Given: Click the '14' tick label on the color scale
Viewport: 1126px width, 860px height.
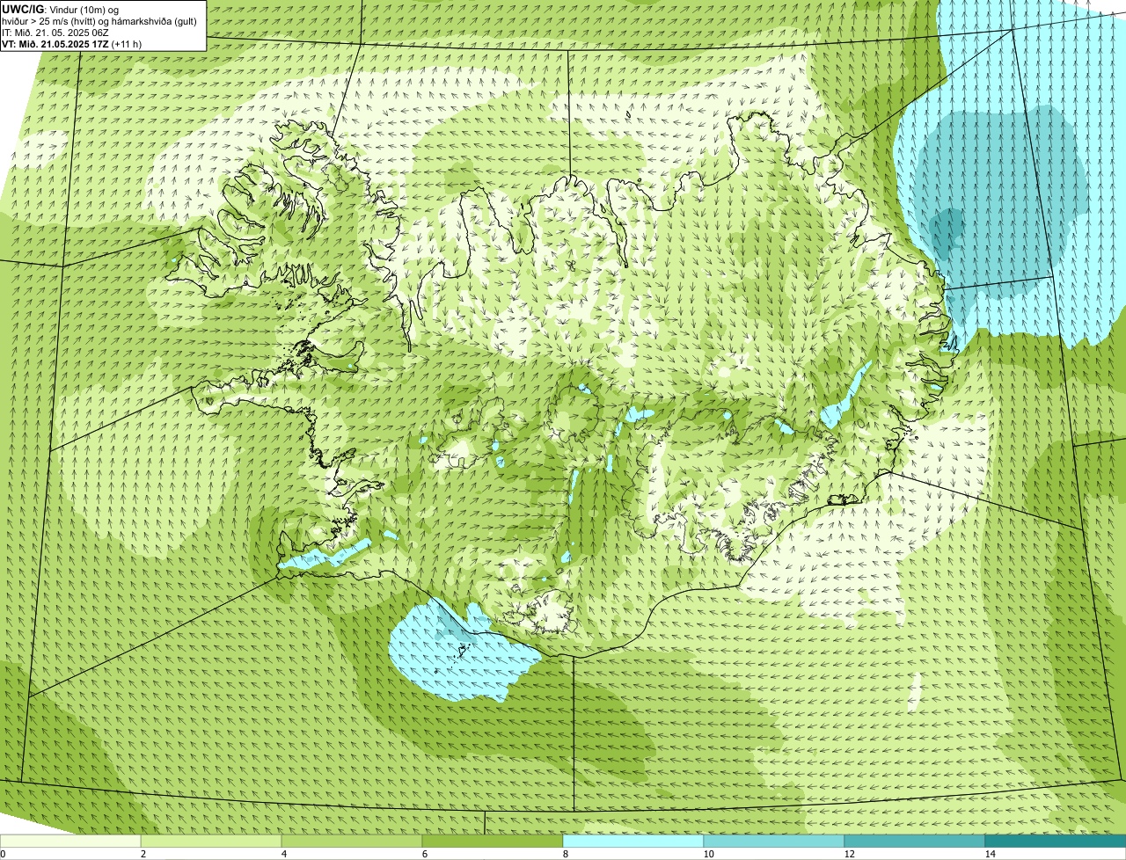Looking at the screenshot, I should coord(990,854).
